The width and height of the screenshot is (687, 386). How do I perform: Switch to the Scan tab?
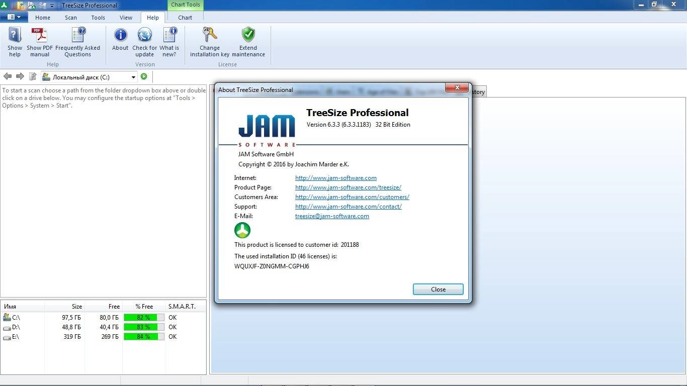(71, 17)
